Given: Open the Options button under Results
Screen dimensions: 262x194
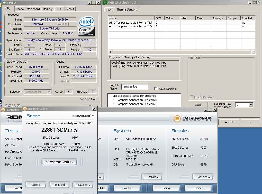Looking at the screenshot, I should pos(204,177).
